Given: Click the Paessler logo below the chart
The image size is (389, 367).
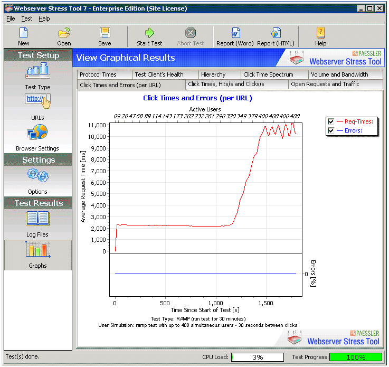Looking at the screenshot, I should (x=333, y=338).
